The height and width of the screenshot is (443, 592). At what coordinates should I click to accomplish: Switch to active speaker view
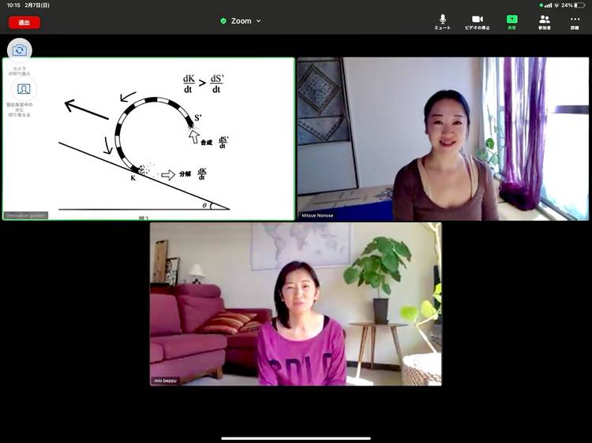pyautogui.click(x=24, y=89)
